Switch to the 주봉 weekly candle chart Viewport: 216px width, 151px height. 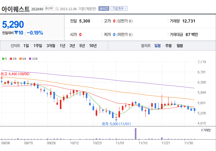pos(168,46)
